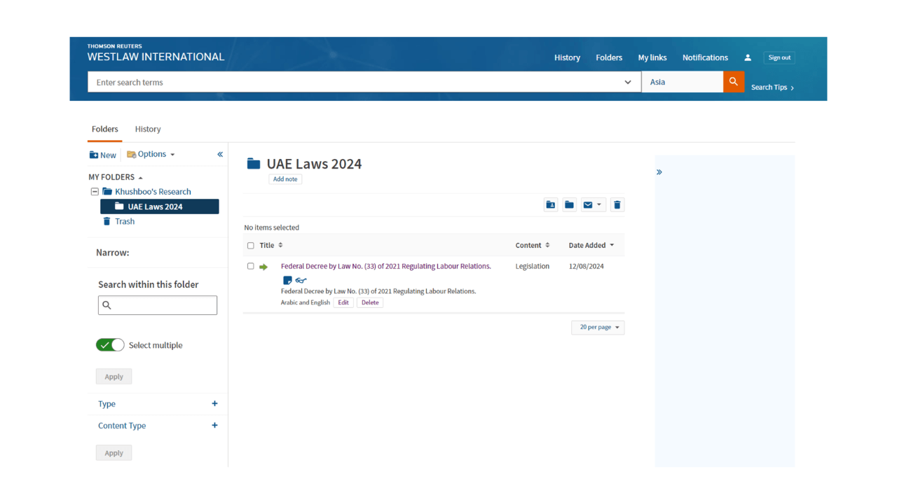Click the orange search magnifier button
The width and height of the screenshot is (897, 504).
(733, 82)
